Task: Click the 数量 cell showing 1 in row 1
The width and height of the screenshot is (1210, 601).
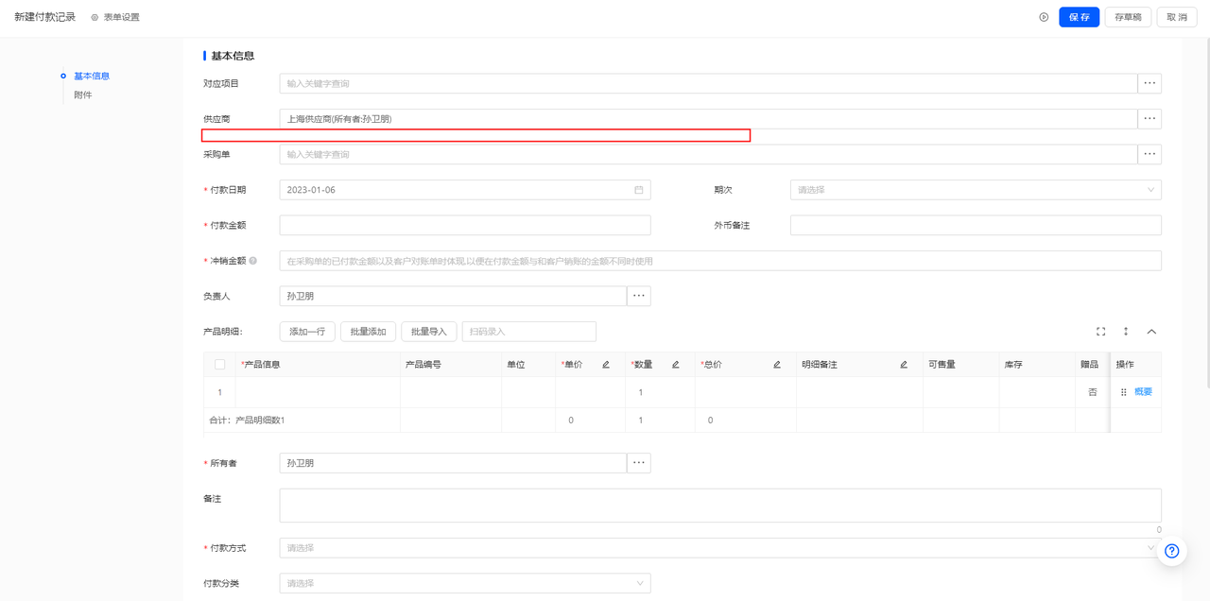Action: click(x=660, y=392)
